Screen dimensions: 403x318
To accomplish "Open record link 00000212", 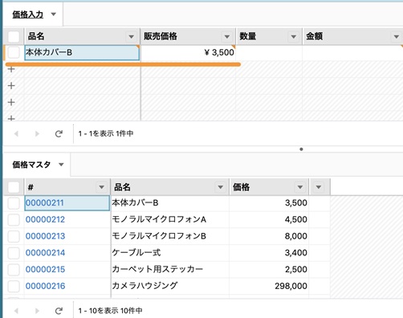I will (x=45, y=220).
